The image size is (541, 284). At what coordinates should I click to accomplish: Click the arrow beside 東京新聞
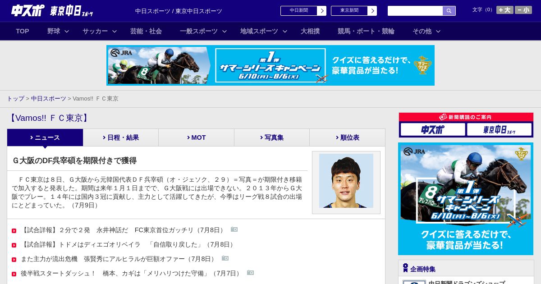372,11
